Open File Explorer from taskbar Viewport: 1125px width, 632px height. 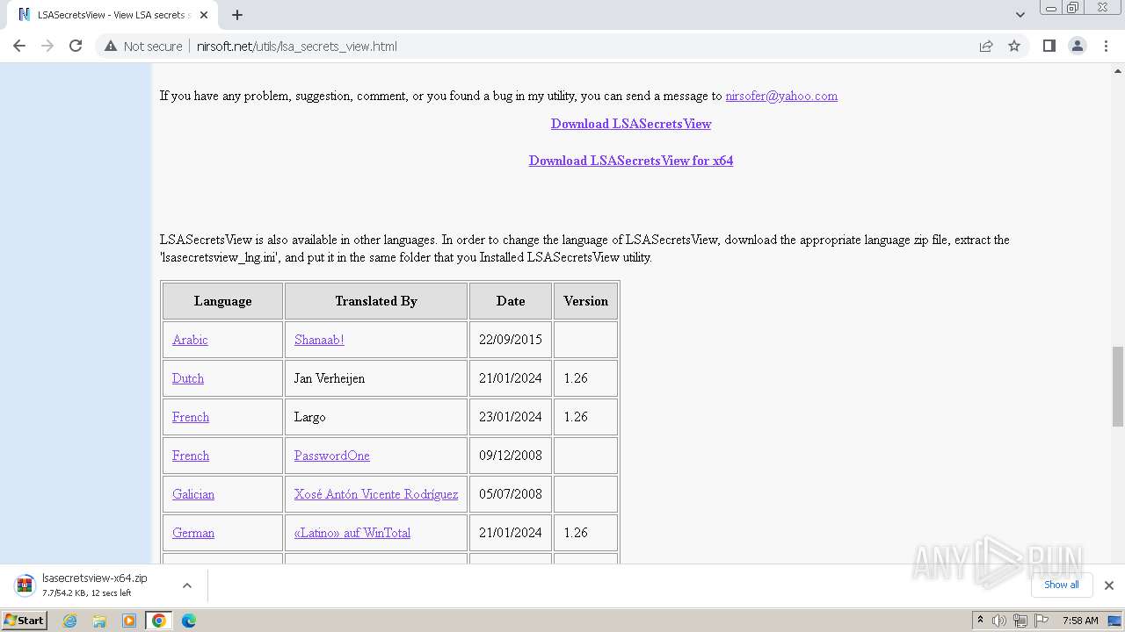(99, 621)
